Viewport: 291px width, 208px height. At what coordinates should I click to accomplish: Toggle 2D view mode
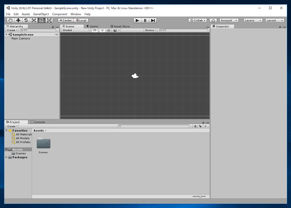point(95,30)
